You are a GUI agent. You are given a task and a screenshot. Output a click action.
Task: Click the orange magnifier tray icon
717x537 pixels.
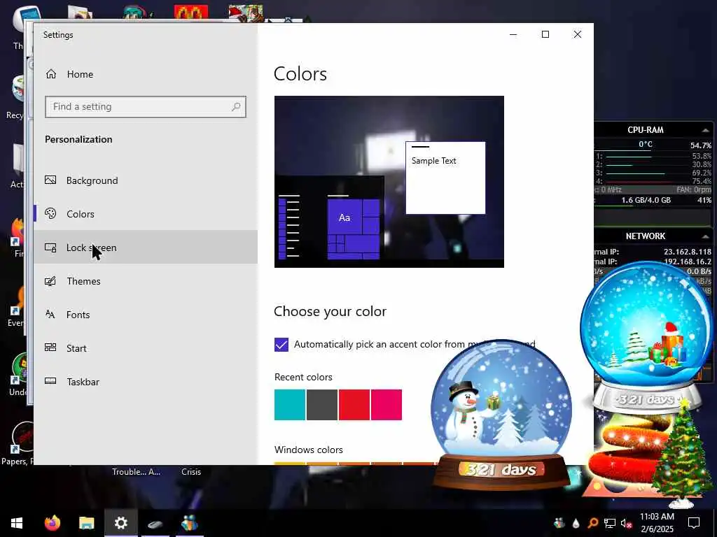click(592, 523)
